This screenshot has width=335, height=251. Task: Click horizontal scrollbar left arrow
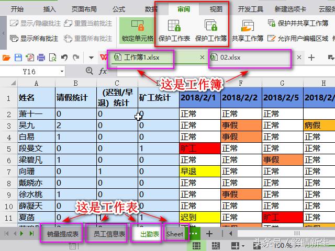point(231,234)
